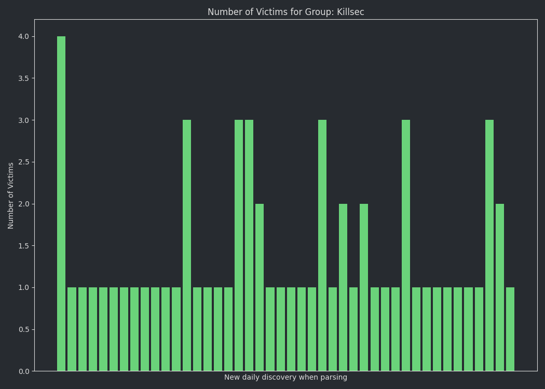Click the 1.0 tick label on the y-axis
Image resolution: width=545 pixels, height=389 pixels.
[24, 287]
